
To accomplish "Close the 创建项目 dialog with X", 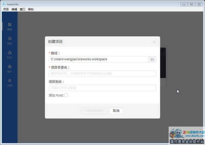I will tap(154, 42).
